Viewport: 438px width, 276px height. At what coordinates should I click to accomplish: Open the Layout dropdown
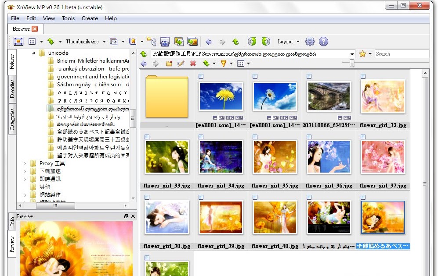coord(289,41)
